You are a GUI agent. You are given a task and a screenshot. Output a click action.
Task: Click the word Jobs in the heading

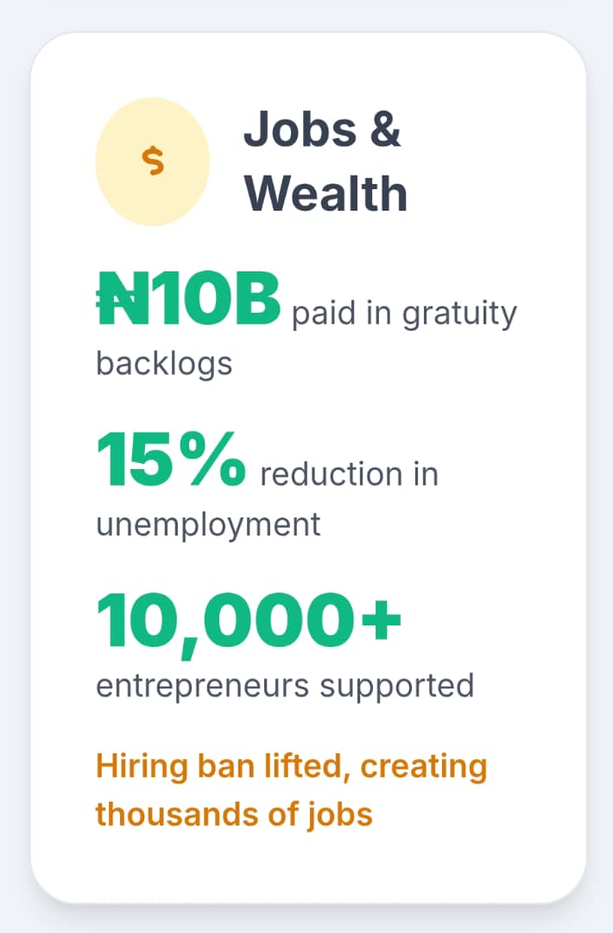click(300, 129)
